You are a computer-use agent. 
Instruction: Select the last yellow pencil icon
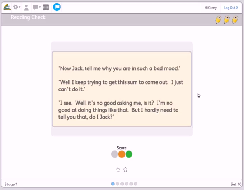tap(235, 20)
